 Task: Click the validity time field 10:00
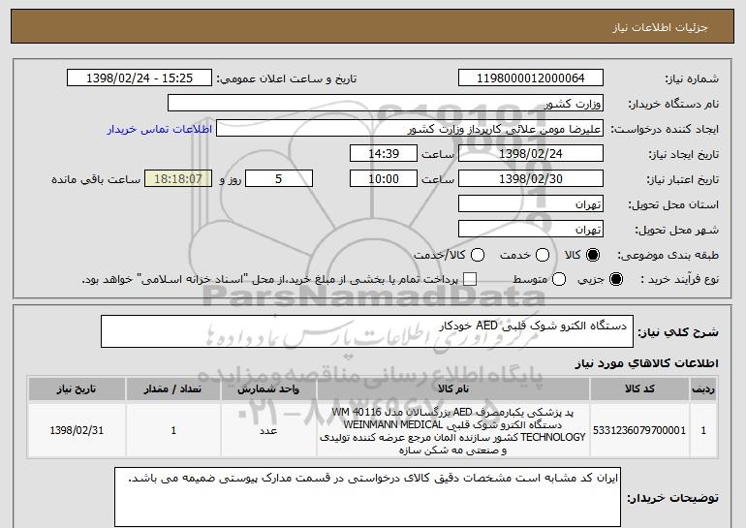(x=384, y=179)
